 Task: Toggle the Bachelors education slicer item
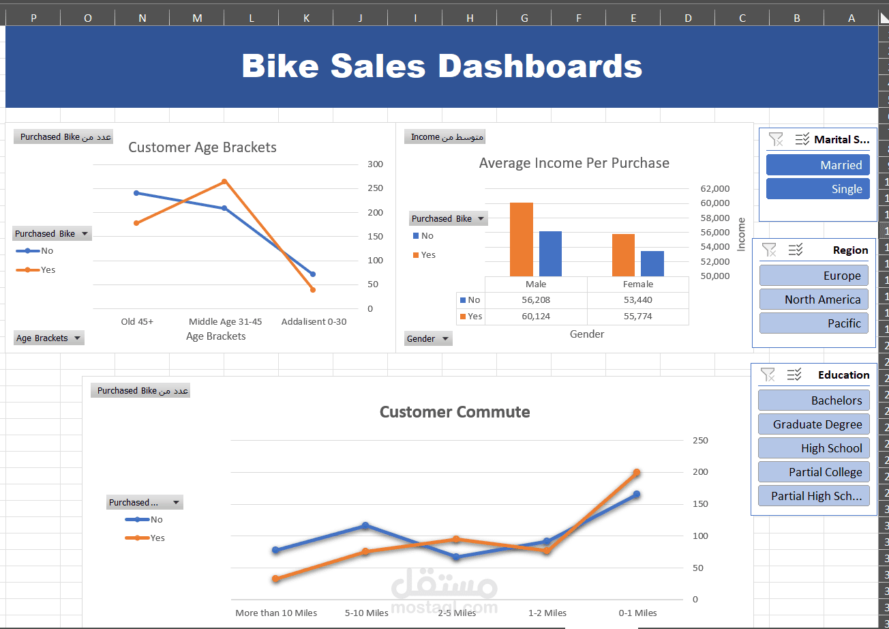click(x=813, y=400)
